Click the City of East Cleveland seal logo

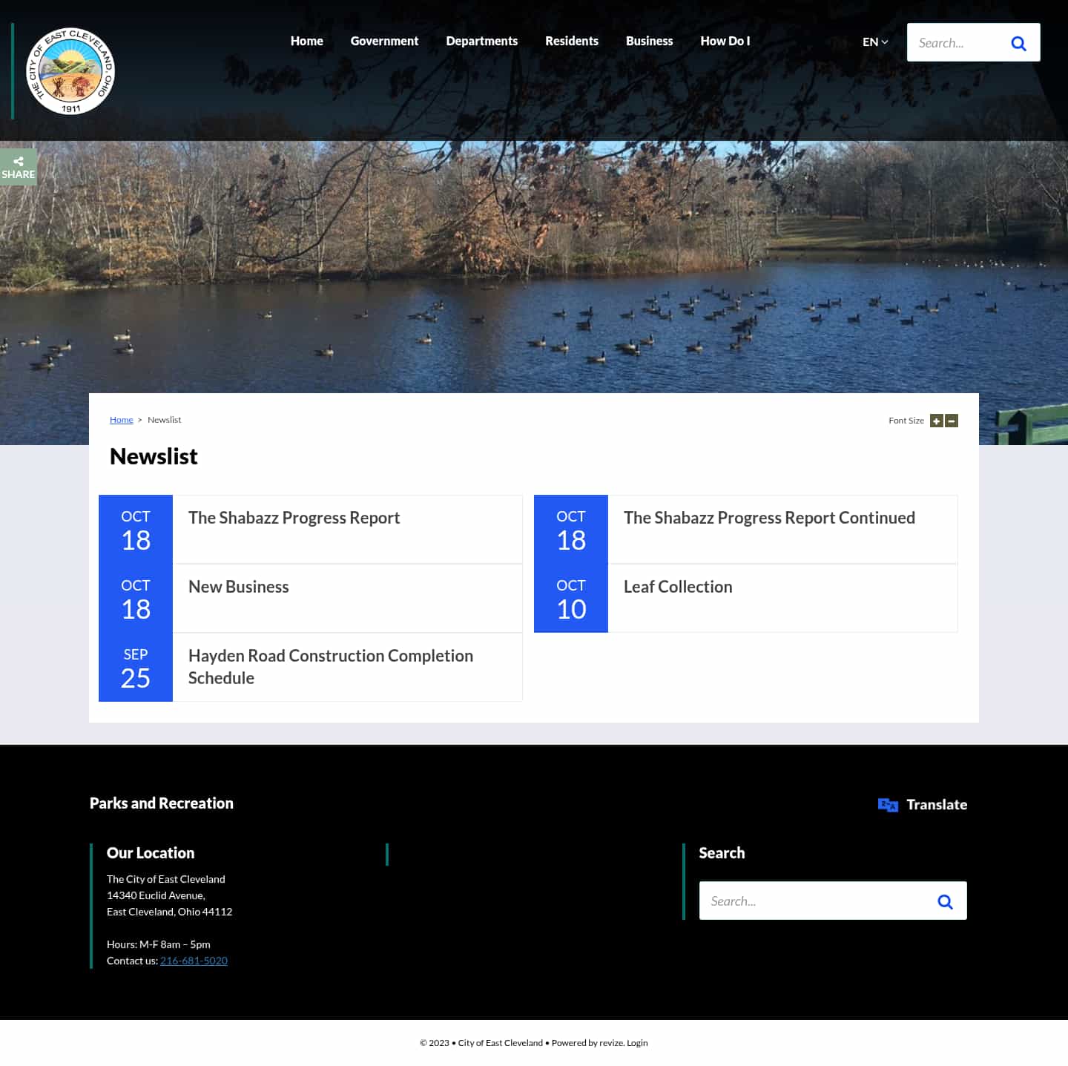pyautogui.click(x=71, y=70)
